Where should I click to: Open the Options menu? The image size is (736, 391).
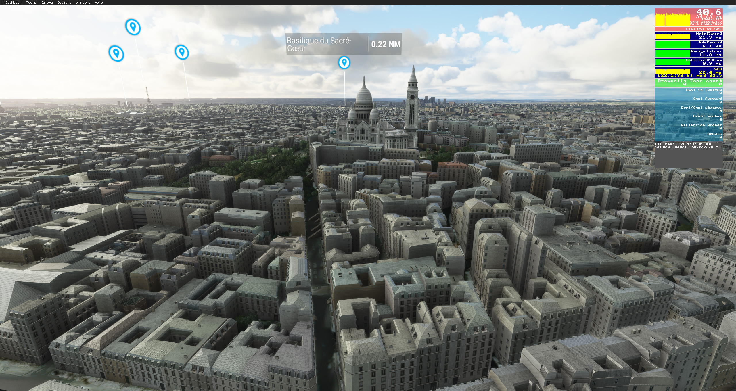click(64, 3)
